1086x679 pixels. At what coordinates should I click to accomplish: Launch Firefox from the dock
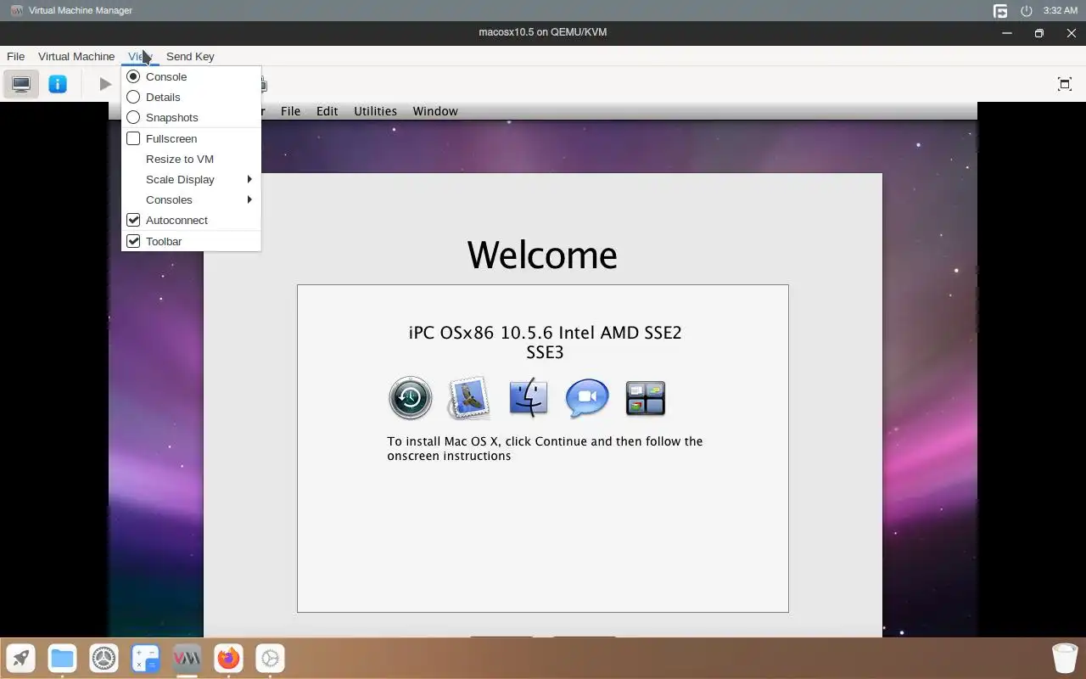coord(228,658)
